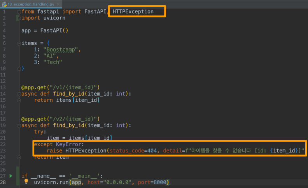The height and width of the screenshot is (188, 308).
Task: Click the underlined "Boostcamp" string
Action: [x=61, y=50]
